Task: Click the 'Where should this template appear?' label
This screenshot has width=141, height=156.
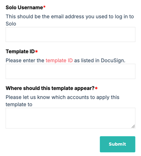Action: (50, 88)
